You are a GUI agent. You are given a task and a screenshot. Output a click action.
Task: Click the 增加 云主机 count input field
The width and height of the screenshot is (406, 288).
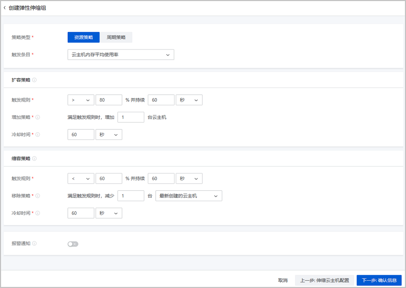[131, 117]
